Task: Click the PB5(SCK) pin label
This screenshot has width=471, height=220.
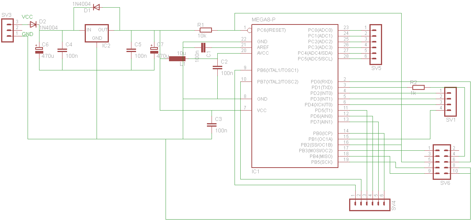Action: [x=322, y=162]
